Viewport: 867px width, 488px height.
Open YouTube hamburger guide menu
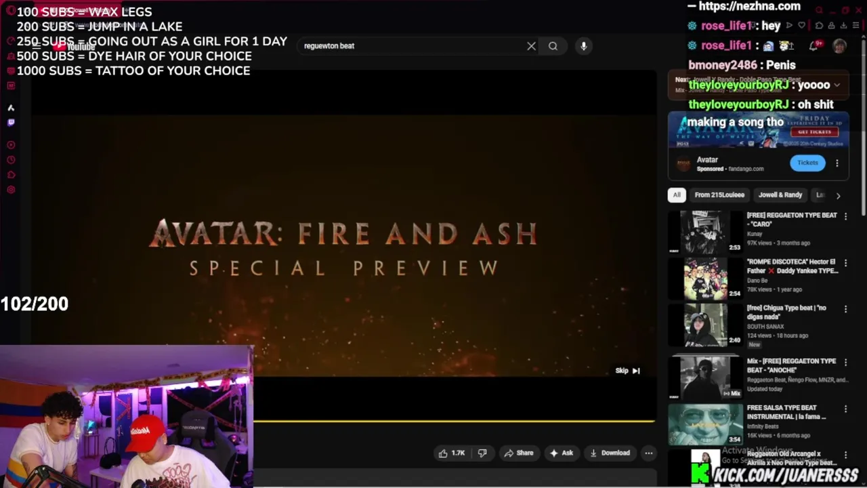click(35, 46)
